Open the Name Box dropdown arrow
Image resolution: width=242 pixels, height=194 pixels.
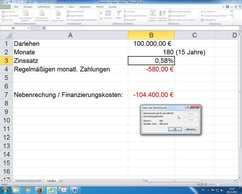point(28,28)
